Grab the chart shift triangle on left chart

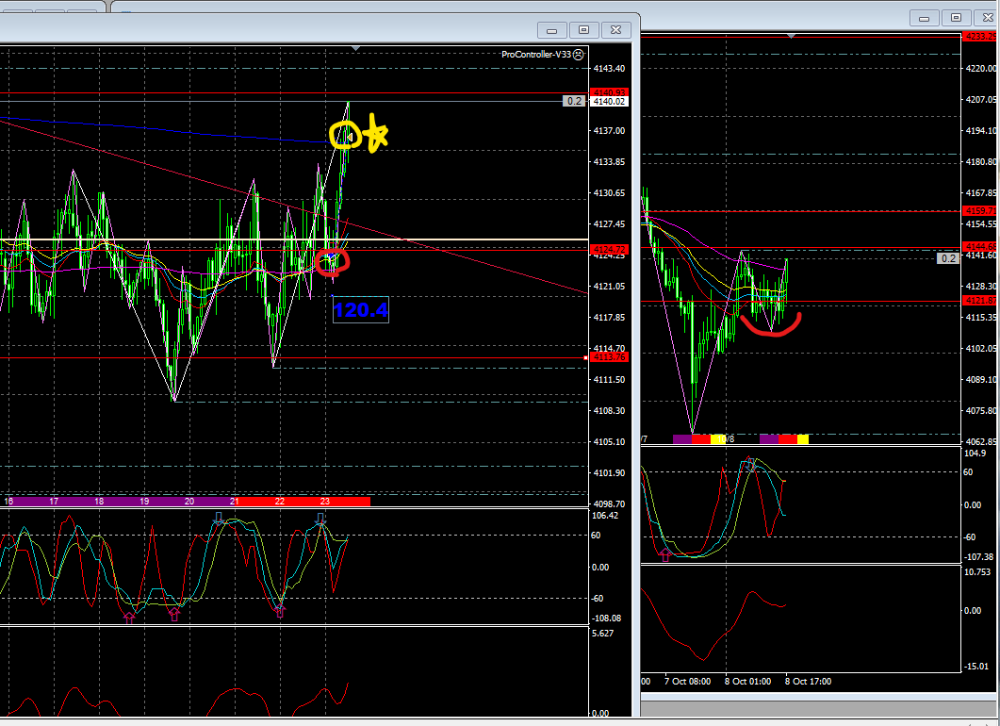[356, 48]
